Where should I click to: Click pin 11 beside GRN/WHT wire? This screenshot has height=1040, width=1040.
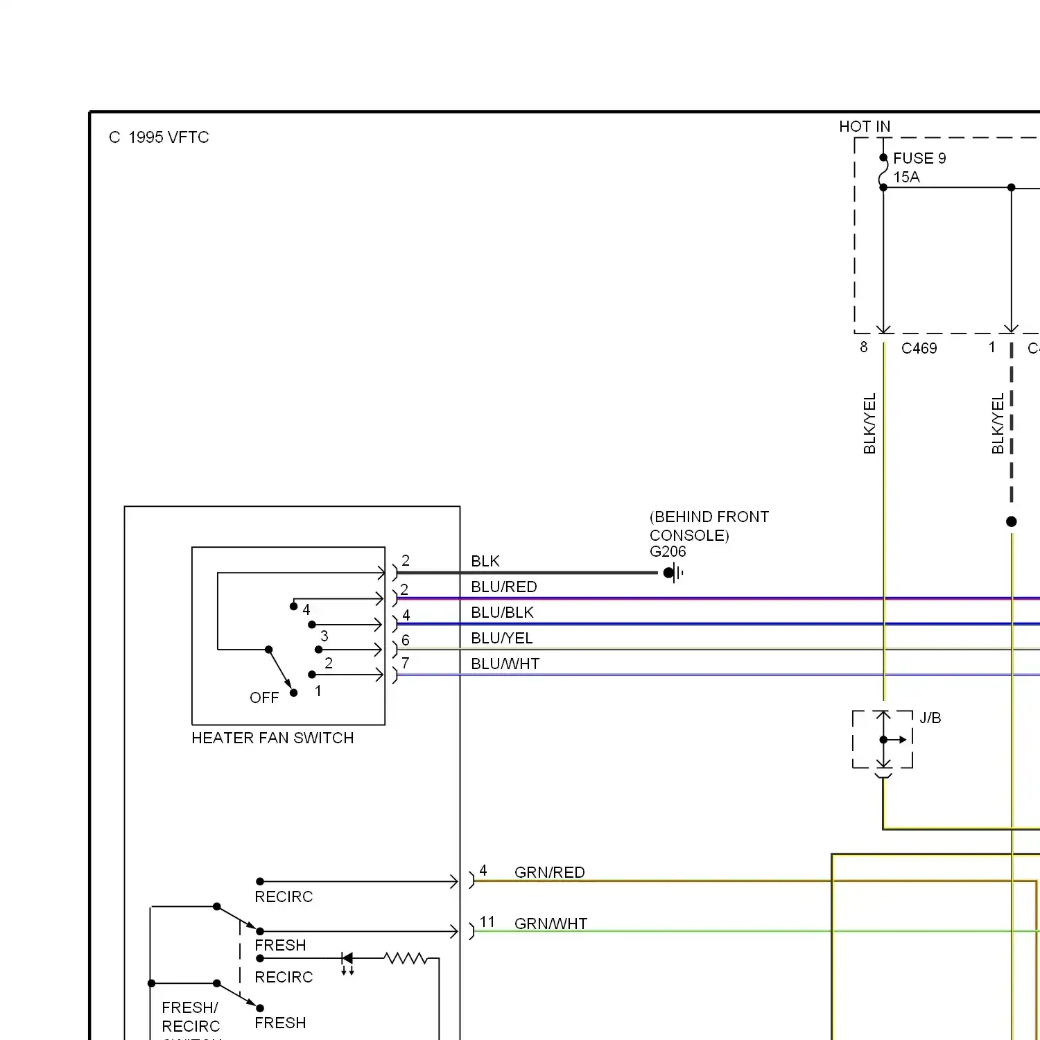pos(487,921)
